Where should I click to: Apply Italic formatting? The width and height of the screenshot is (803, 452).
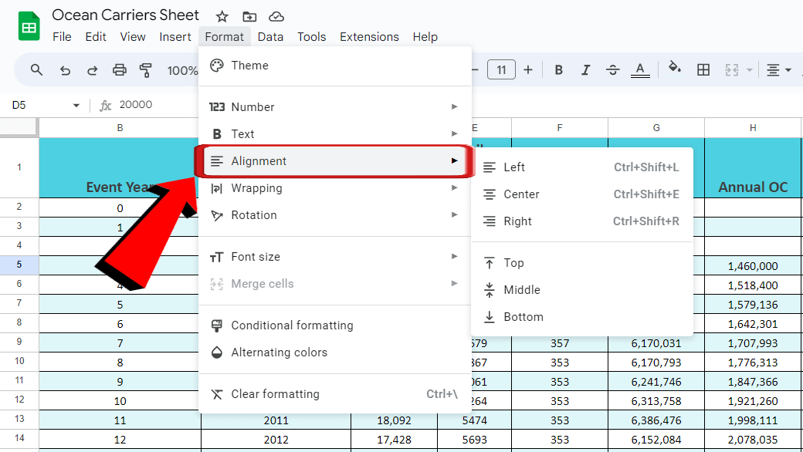pos(585,69)
